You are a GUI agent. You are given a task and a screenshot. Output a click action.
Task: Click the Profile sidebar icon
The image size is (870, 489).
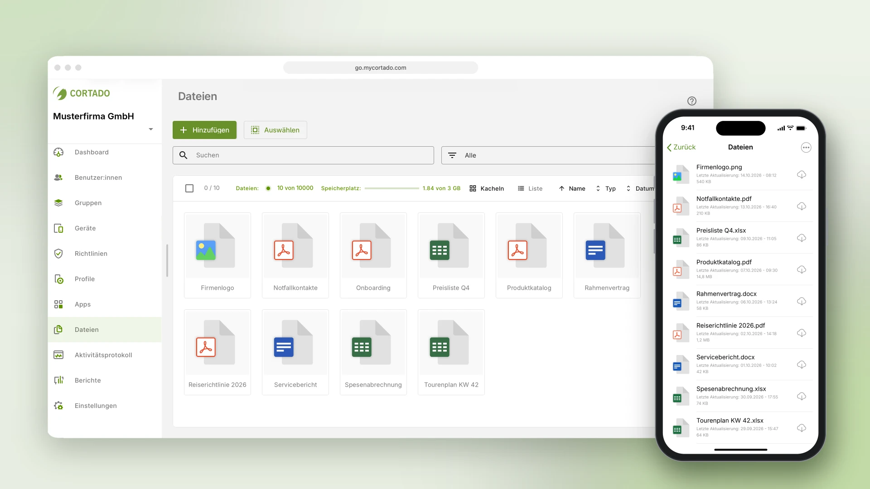coord(58,279)
